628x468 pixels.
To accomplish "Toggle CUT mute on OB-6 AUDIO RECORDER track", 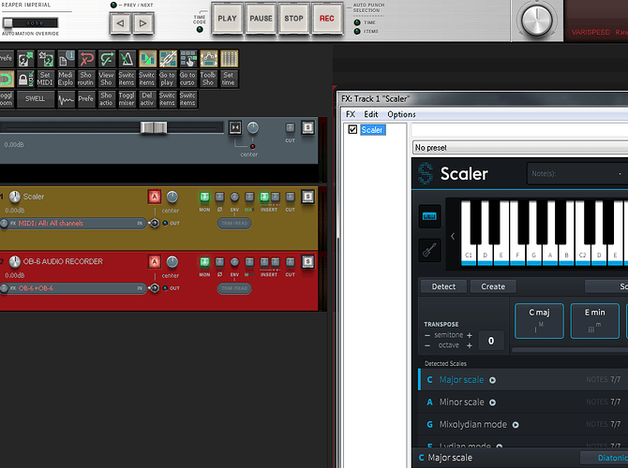I will click(290, 261).
